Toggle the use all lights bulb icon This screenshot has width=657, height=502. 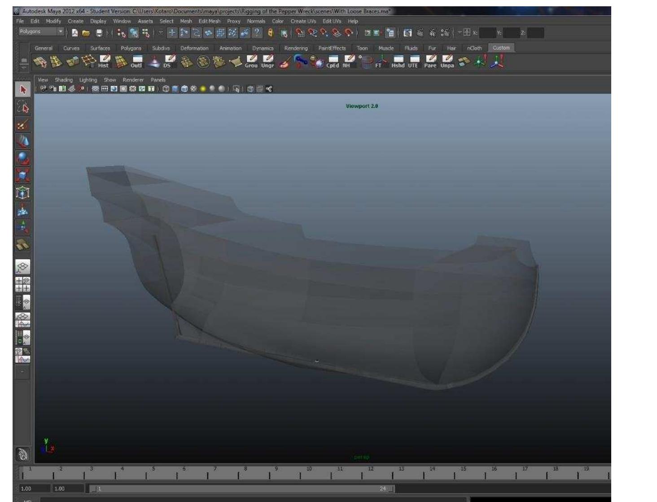click(x=204, y=89)
